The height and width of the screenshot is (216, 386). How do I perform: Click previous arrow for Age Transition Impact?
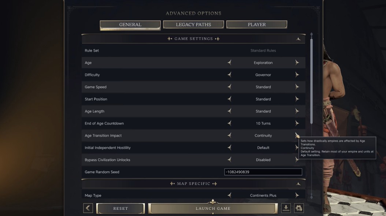coord(229,135)
